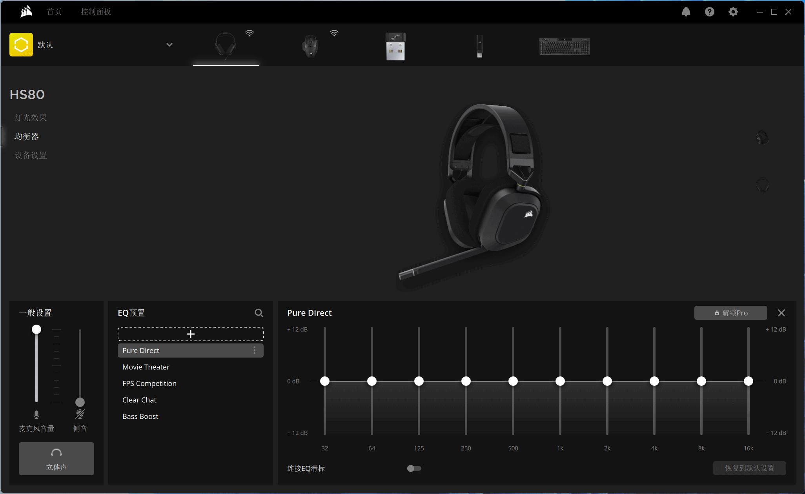The width and height of the screenshot is (805, 494).
Task: Open the help question mark icon
Action: click(709, 12)
